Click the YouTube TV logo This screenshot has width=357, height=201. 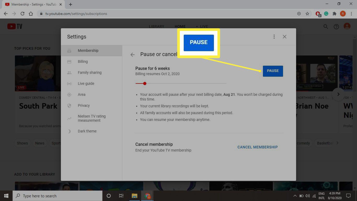15,26
